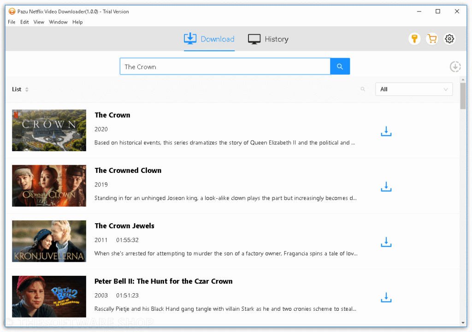Image resolution: width=472 pixels, height=332 pixels.
Task: Select the Download tab
Action: point(209,39)
